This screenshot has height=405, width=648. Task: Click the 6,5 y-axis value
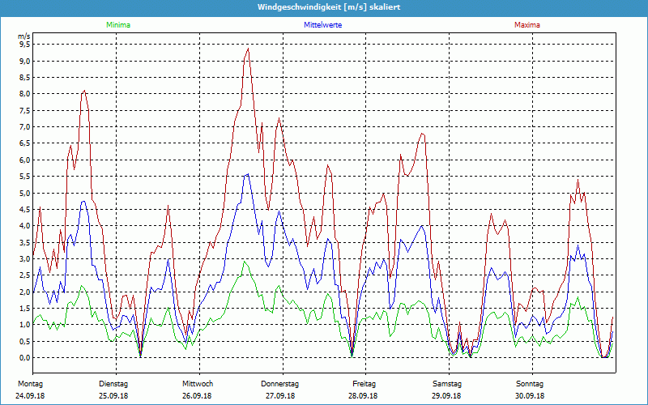(x=25, y=143)
